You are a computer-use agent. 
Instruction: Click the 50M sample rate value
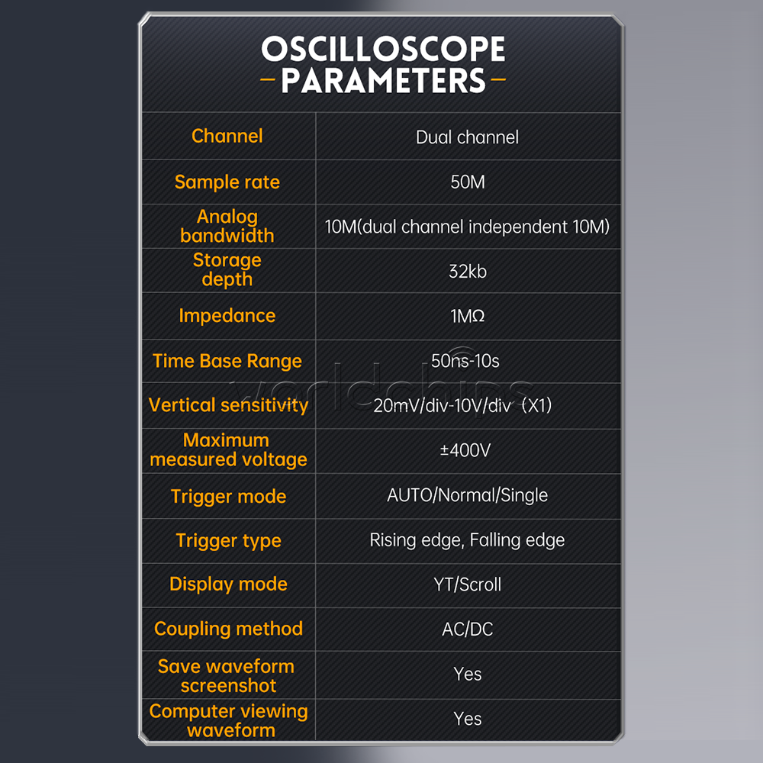468,182
